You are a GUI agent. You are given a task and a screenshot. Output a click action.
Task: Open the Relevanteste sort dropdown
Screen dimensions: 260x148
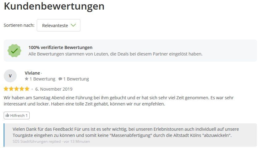coord(58,26)
